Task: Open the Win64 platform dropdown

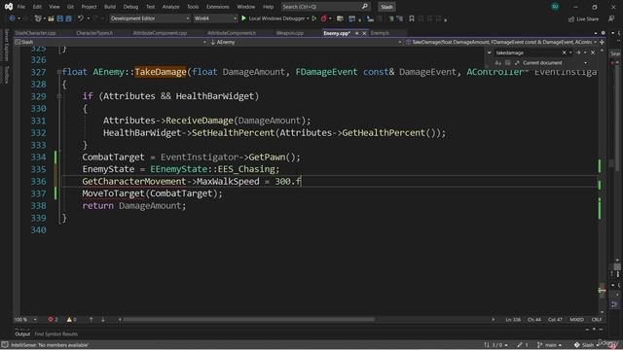Action: (215, 18)
